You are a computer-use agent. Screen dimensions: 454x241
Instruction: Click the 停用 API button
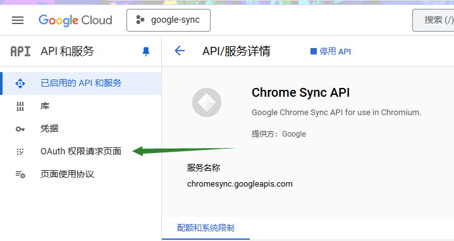click(331, 52)
